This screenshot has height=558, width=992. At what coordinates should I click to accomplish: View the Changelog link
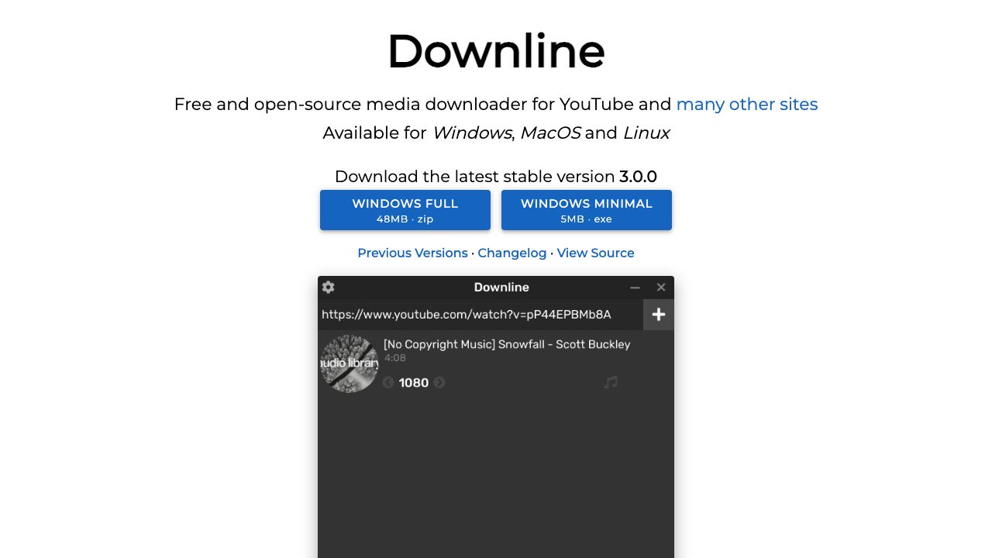[x=512, y=253]
